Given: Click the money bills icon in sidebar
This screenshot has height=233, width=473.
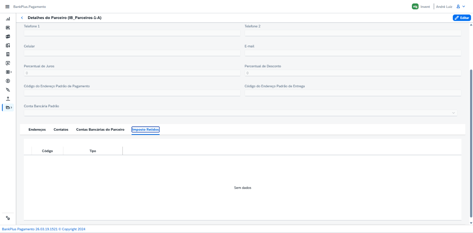Looking at the screenshot, I should coord(8,37).
